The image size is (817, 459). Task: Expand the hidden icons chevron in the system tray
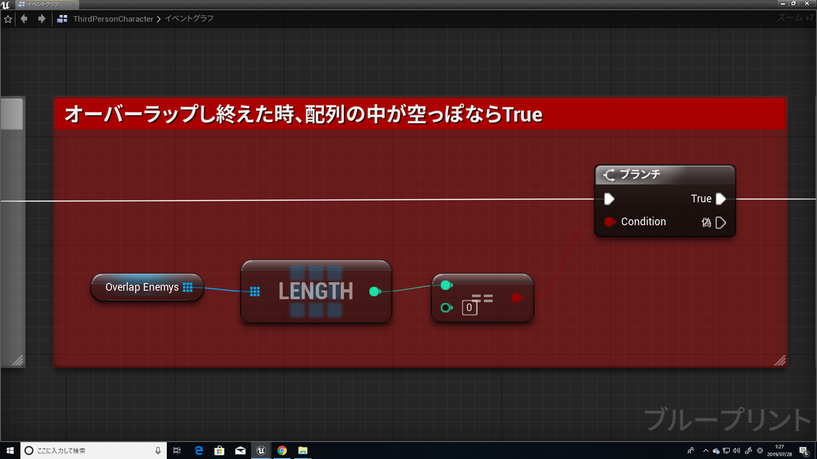[x=706, y=450]
